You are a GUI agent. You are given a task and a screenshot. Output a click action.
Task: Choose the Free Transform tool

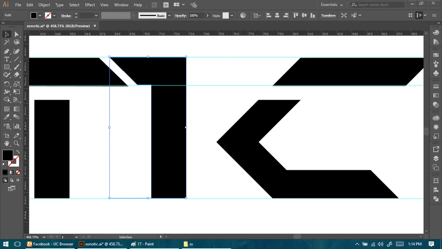point(17,92)
